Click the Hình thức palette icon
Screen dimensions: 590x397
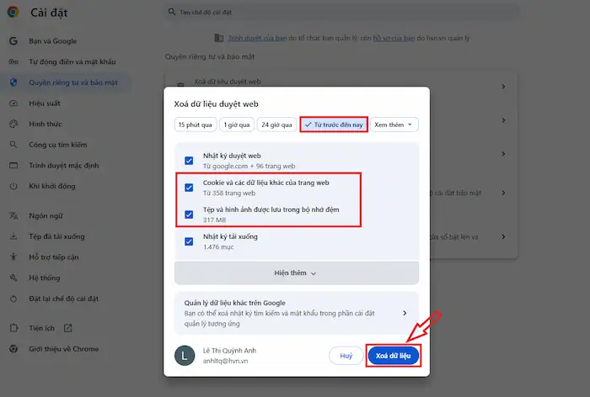[x=13, y=124]
